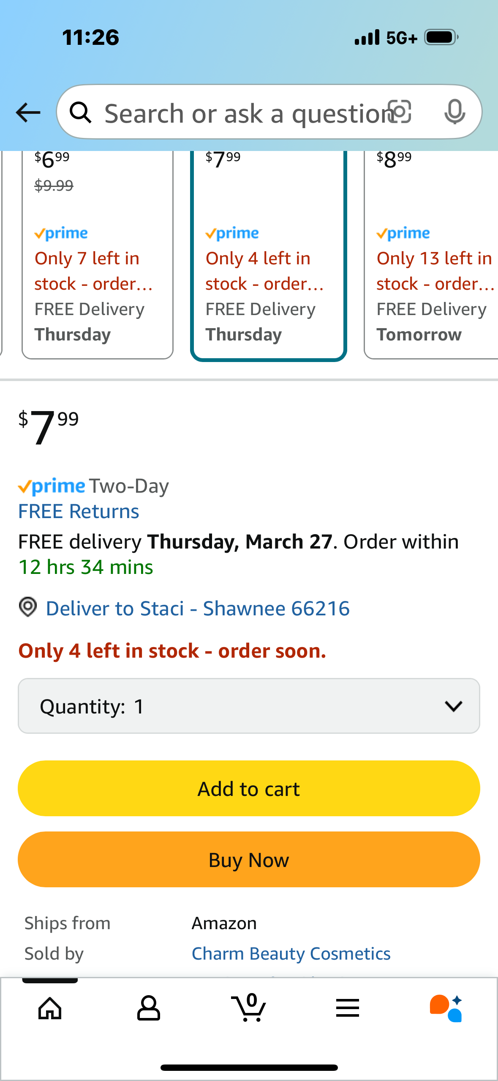The image size is (498, 1081).
Task: Open the Home tab icon
Action: point(50,1008)
